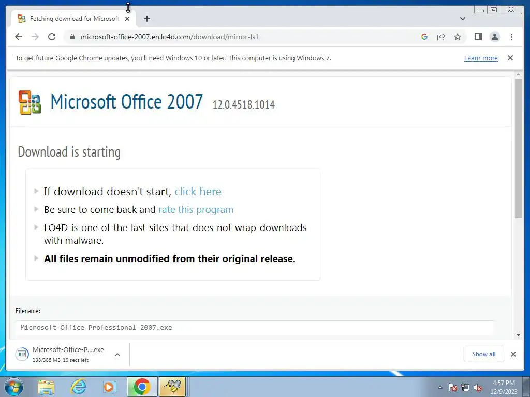Click the page scrollbar up arrow

(x=518, y=74)
